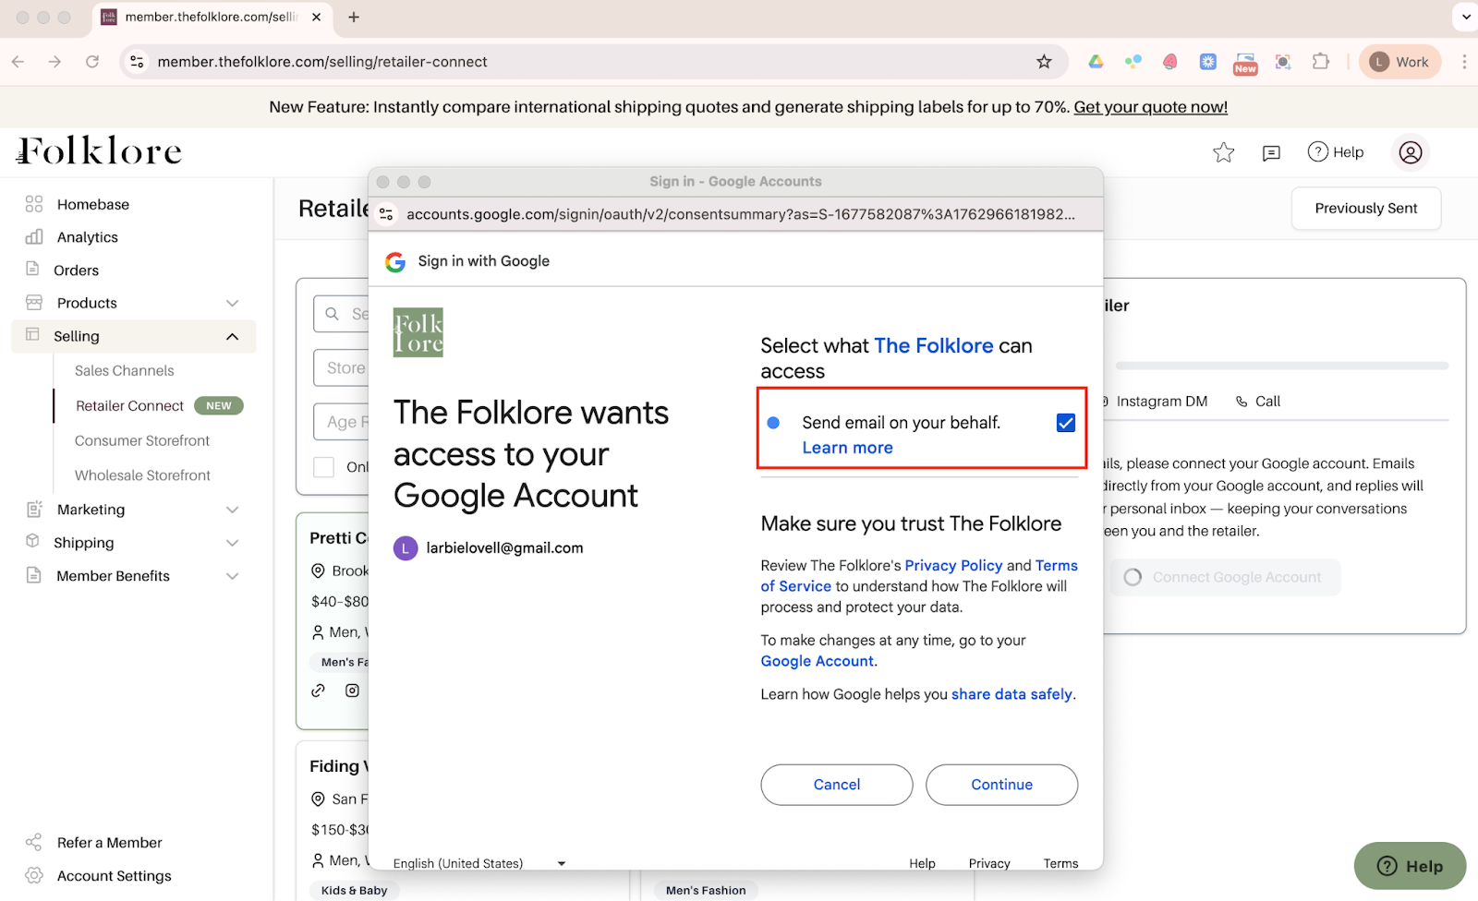
Task: Open the browser extensions puzzle icon
Action: pyautogui.click(x=1321, y=62)
